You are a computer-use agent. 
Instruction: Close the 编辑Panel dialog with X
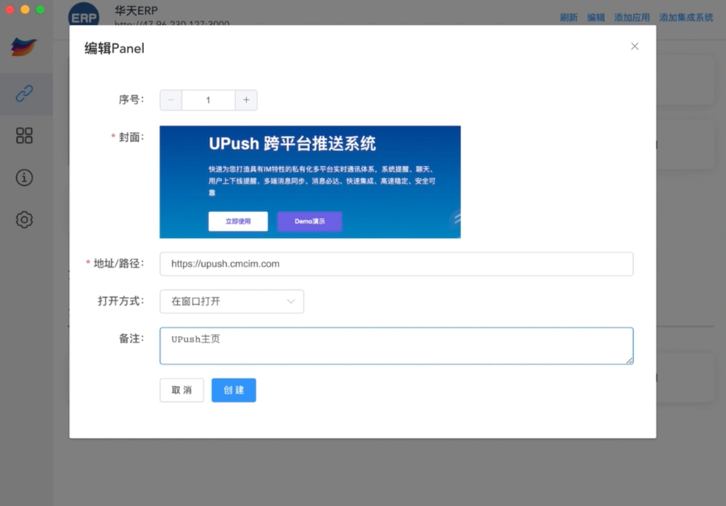coord(635,46)
